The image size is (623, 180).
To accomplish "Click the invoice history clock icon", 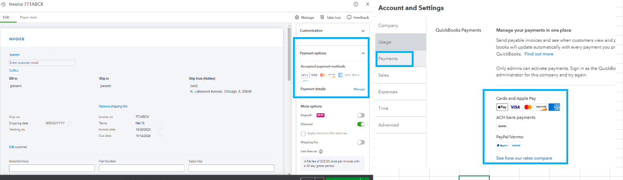I will [3, 4].
